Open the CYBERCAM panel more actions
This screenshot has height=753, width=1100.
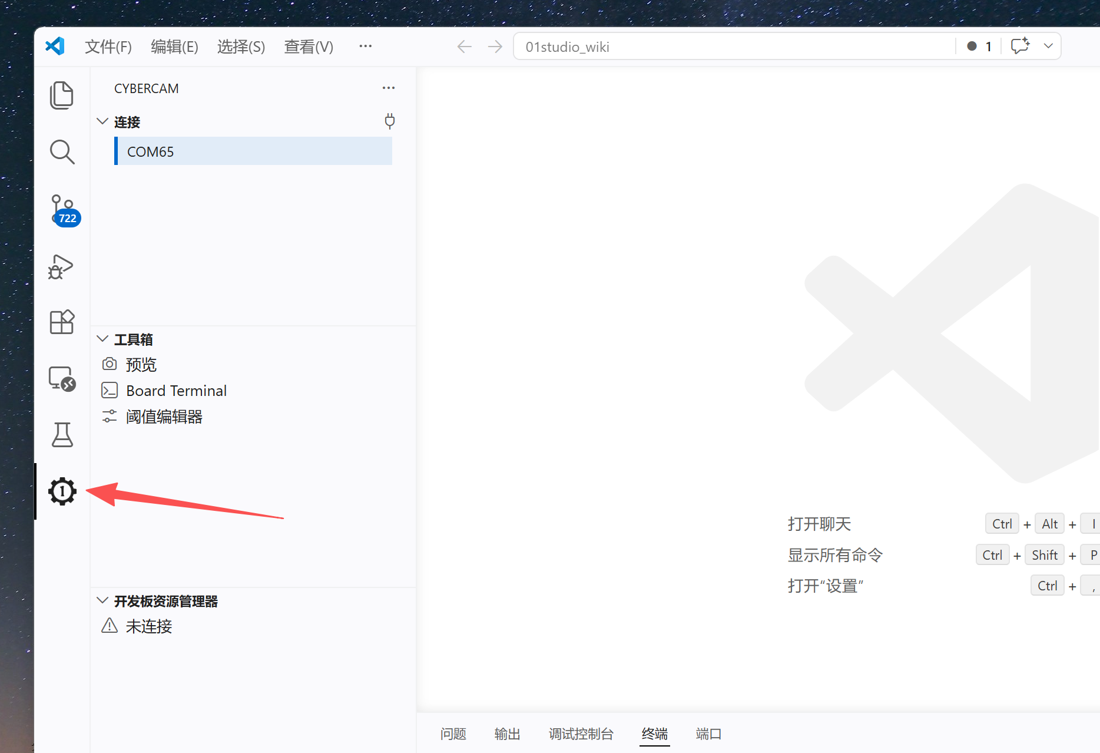tap(389, 88)
